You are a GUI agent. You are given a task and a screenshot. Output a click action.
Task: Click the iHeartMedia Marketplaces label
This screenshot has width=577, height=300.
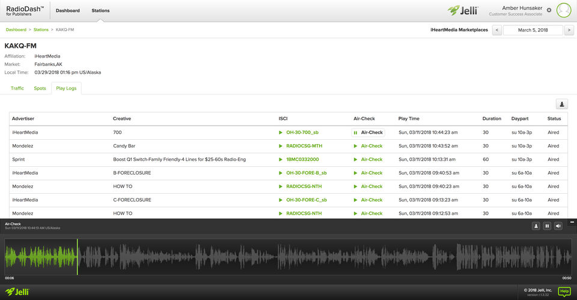point(459,30)
